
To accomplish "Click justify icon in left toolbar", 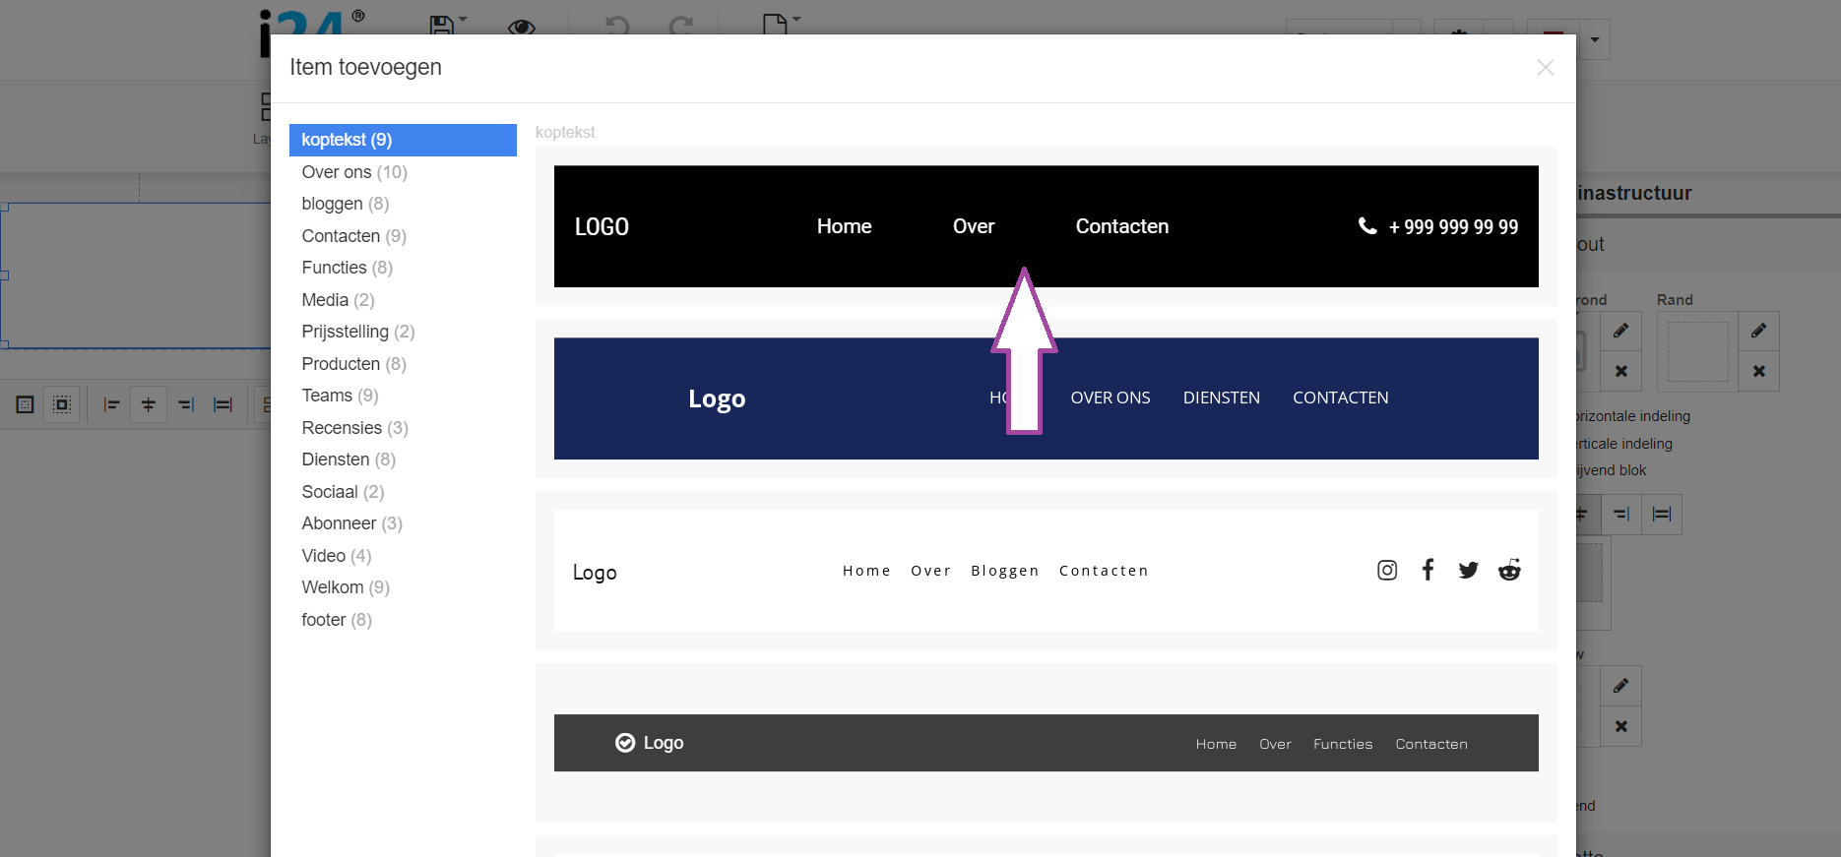I will coord(223,404).
